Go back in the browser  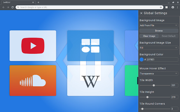point(3,7)
